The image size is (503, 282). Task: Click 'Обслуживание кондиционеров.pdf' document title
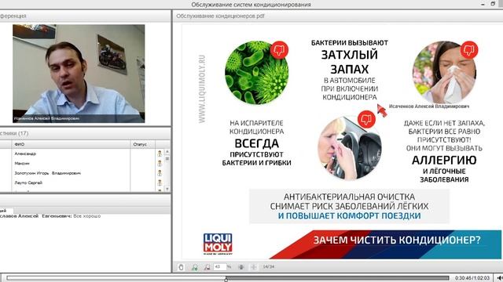pos(220,16)
